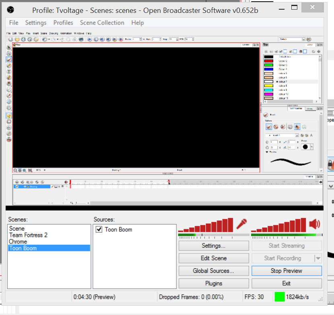Click Stop Preview
The height and width of the screenshot is (315, 334).
(287, 271)
